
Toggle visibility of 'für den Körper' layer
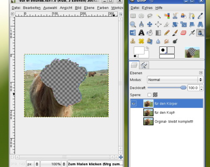(x=134, y=103)
